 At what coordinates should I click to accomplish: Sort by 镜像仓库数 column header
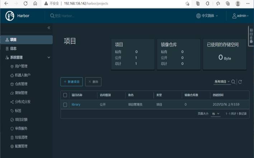tap(191, 95)
